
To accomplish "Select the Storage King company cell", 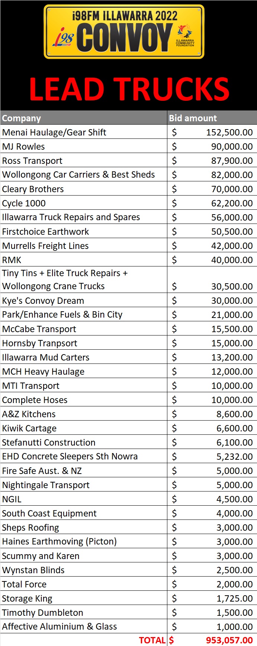I will (84, 598).
